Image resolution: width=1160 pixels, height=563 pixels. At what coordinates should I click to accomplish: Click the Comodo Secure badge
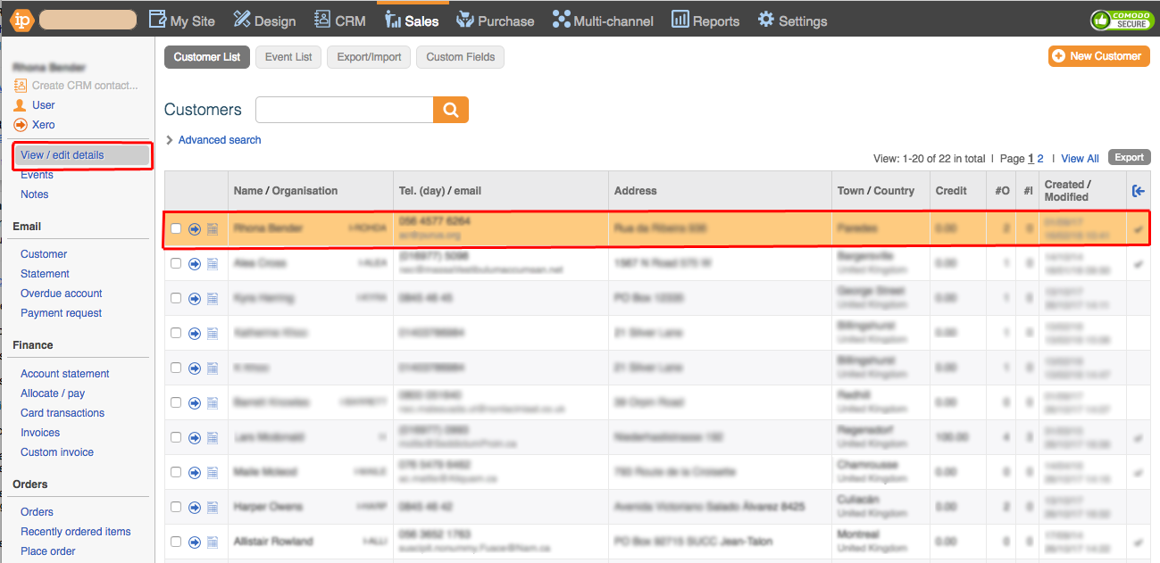coord(1121,20)
